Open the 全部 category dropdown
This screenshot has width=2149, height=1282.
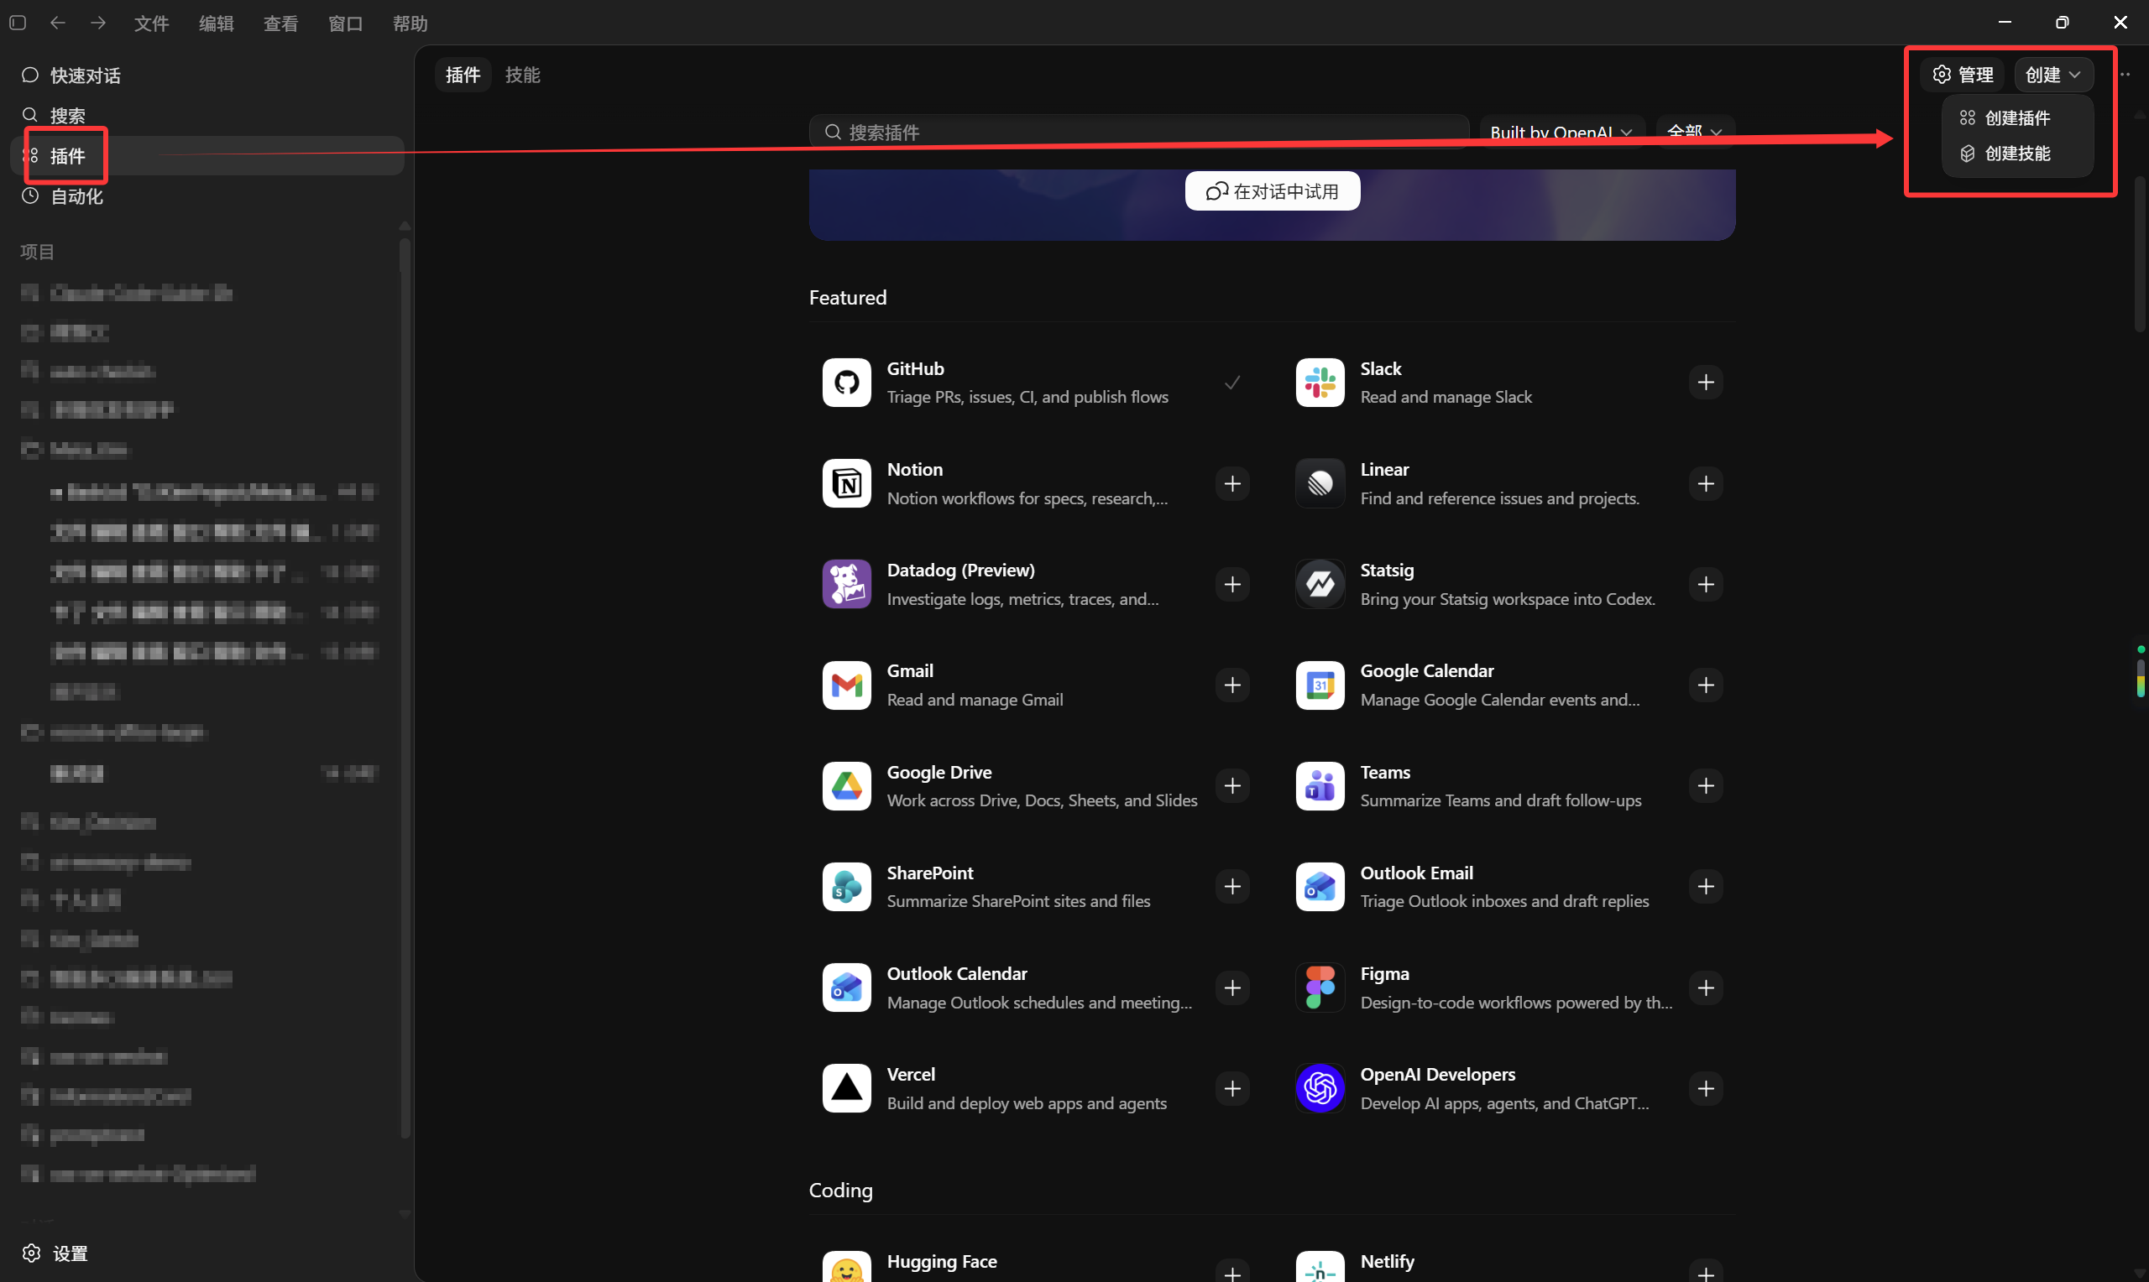[1695, 133]
